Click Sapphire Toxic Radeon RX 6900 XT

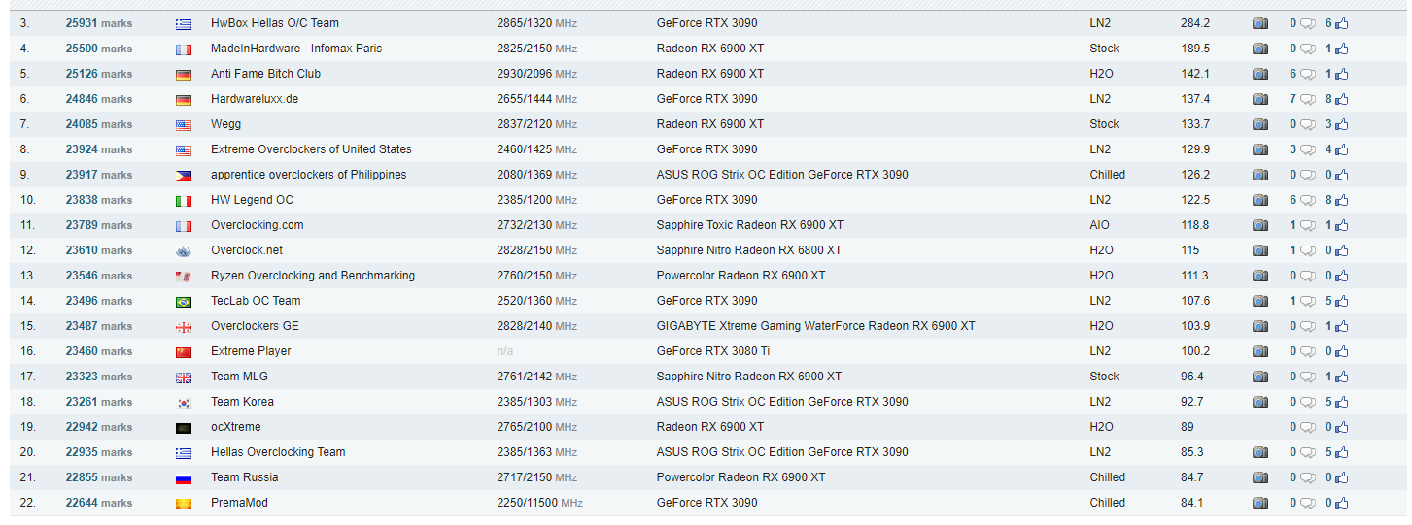click(750, 225)
